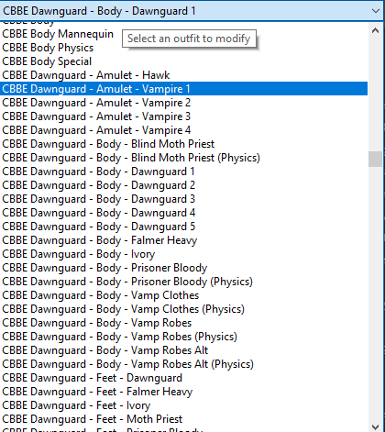Click the scrollbar up arrow
The width and height of the screenshot is (385, 432).
click(x=375, y=30)
